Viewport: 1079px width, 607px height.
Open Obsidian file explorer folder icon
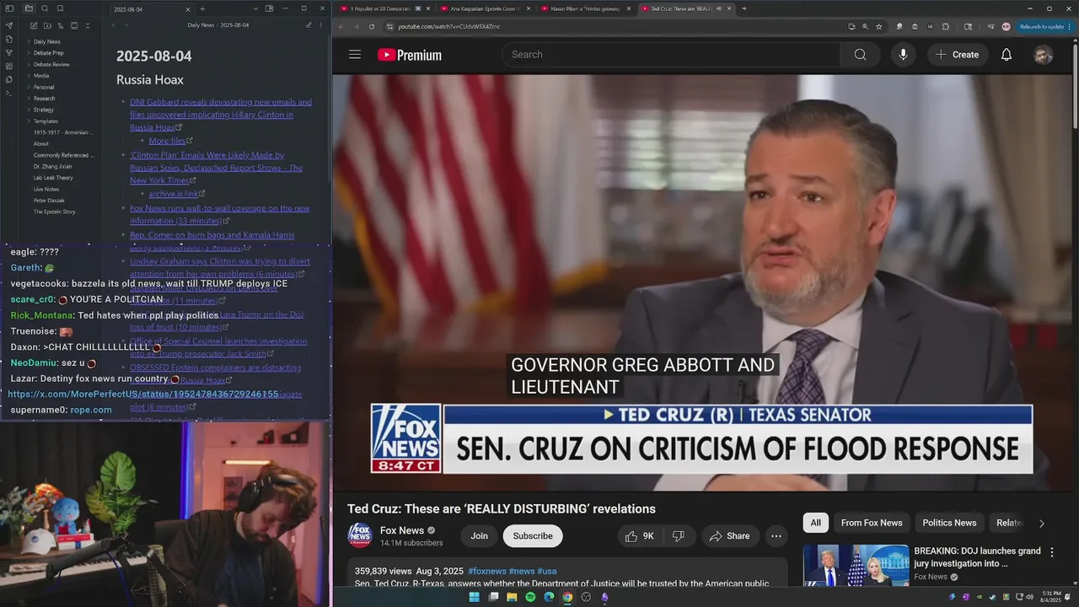tap(29, 8)
